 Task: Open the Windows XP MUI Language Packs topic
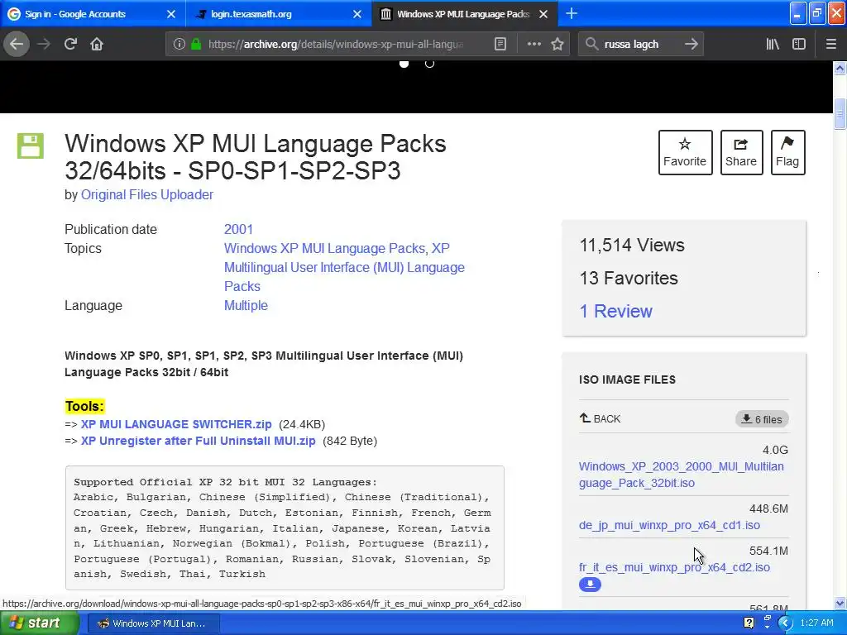coord(325,248)
